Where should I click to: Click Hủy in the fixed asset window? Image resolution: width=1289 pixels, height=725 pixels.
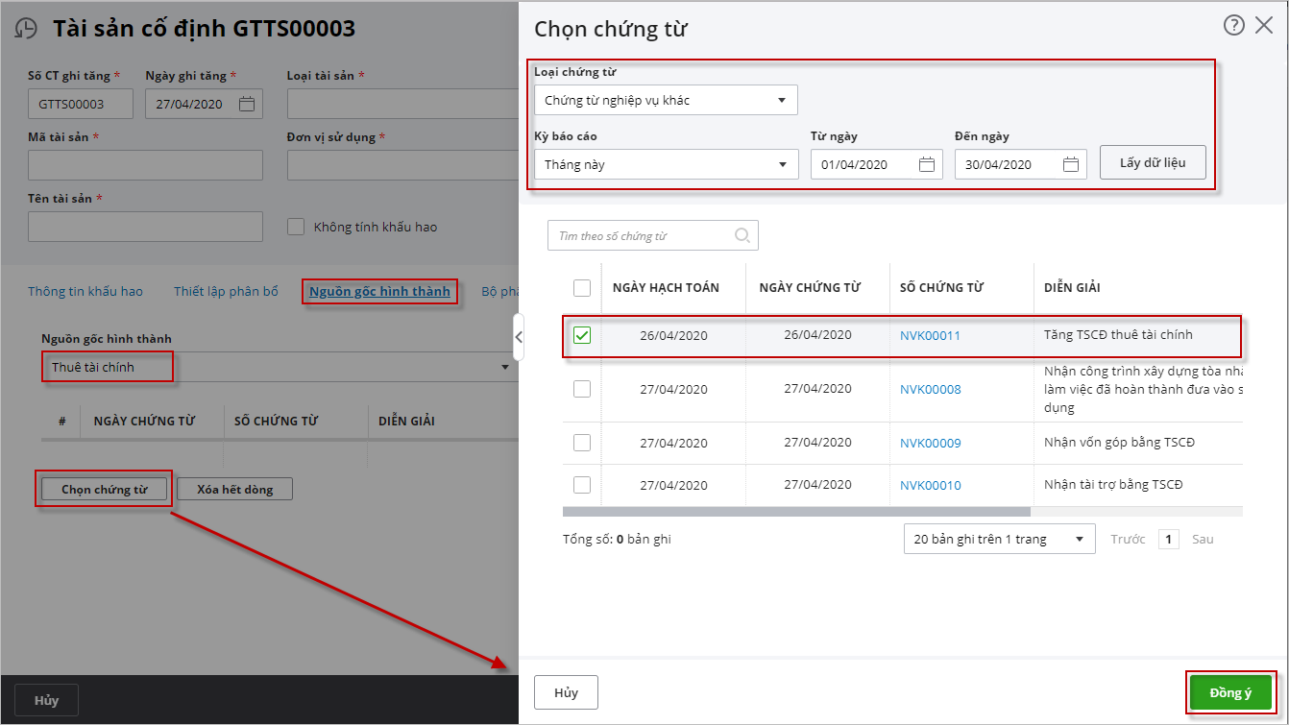tap(46, 700)
